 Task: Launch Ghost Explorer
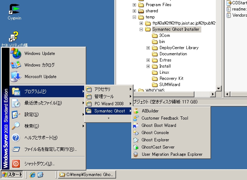point(155,140)
